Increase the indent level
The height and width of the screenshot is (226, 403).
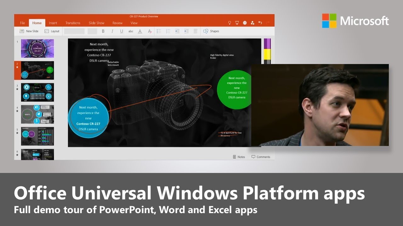[186, 31]
